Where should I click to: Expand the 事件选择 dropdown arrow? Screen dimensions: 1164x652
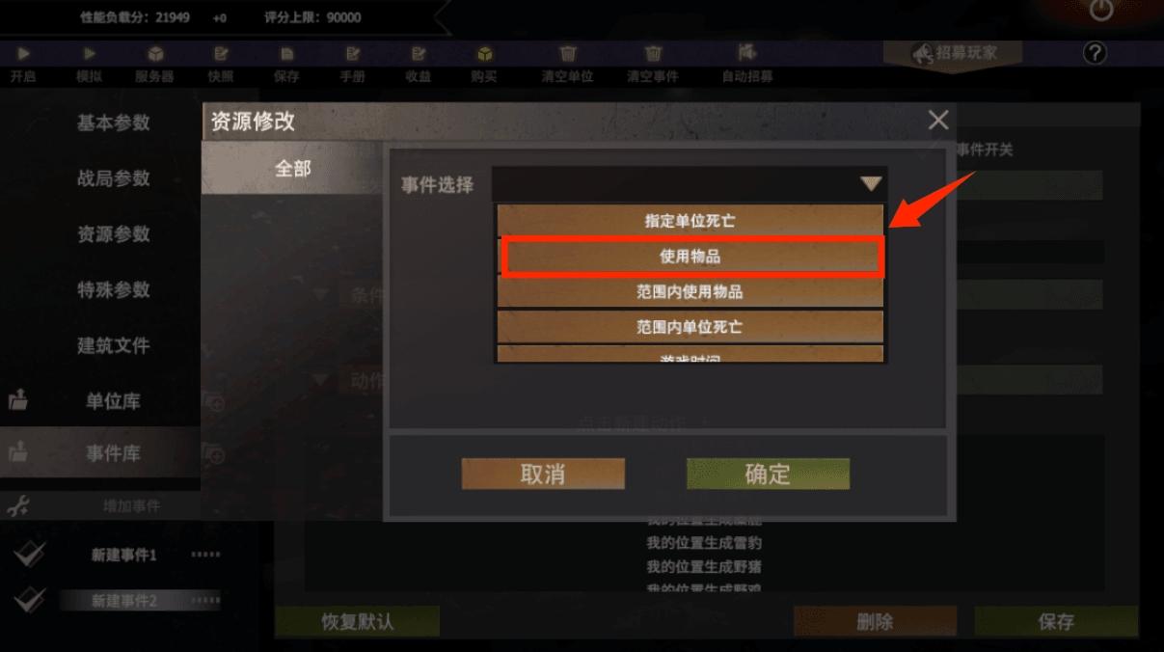pos(871,183)
